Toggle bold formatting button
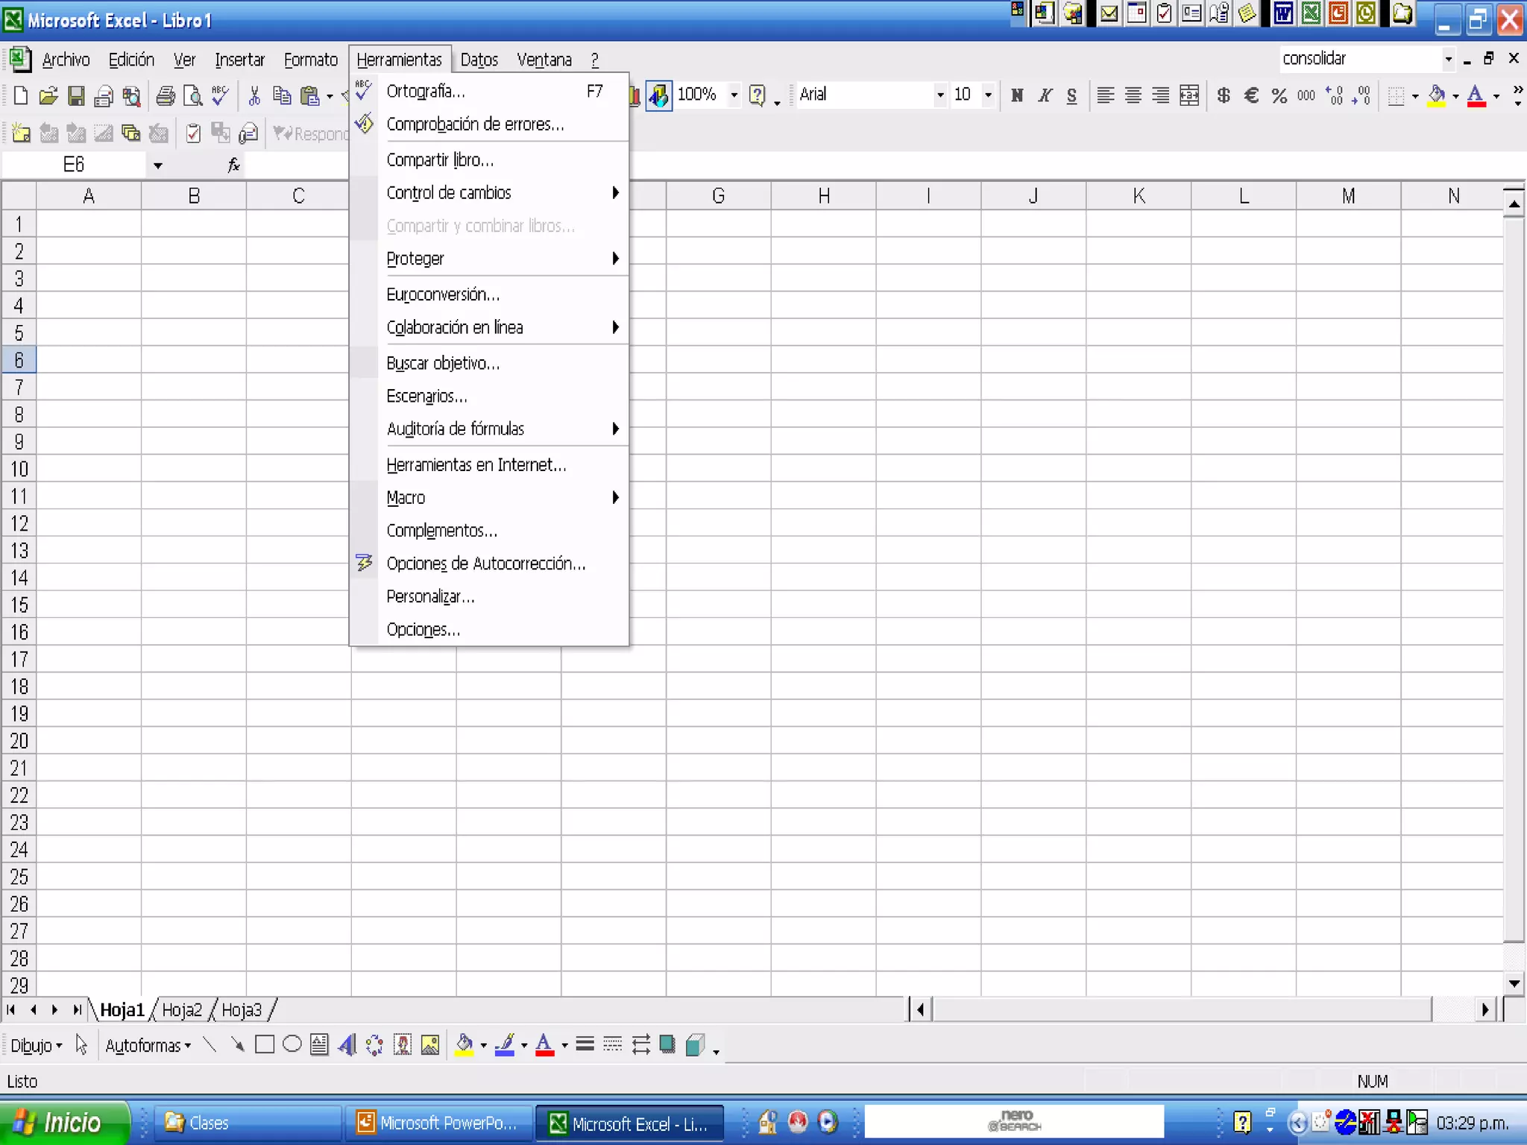 [1017, 95]
